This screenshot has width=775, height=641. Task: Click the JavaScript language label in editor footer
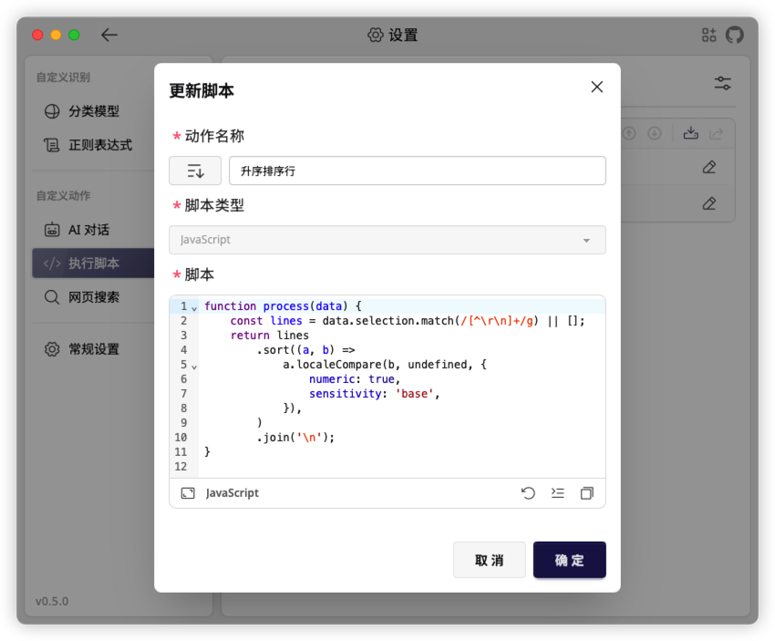point(232,493)
